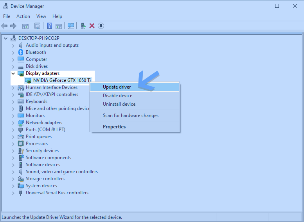Expand the Software devices chevron
This screenshot has height=222, width=304.
pyautogui.click(x=13, y=165)
